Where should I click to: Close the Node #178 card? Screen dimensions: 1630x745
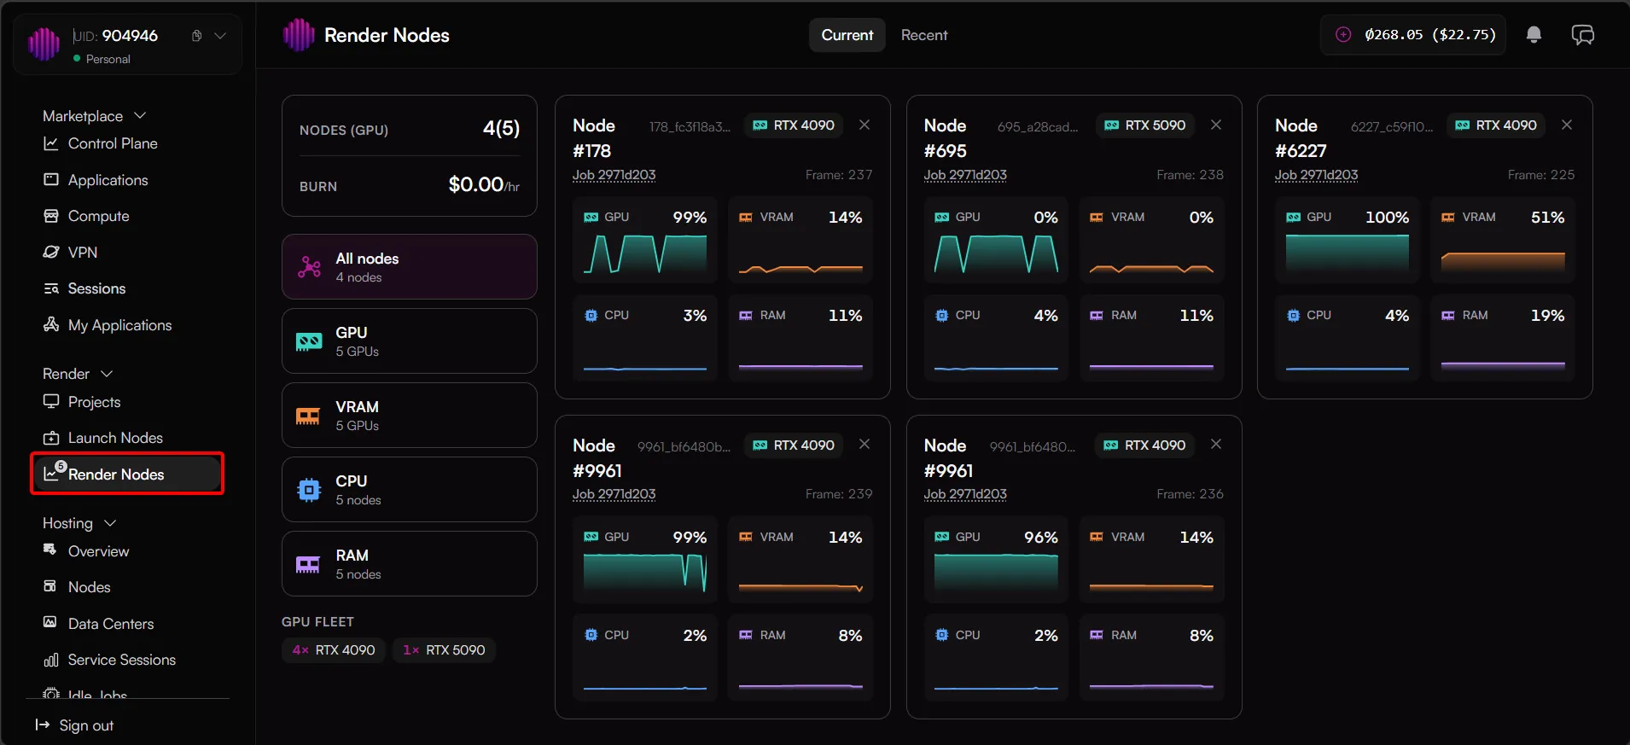864,125
